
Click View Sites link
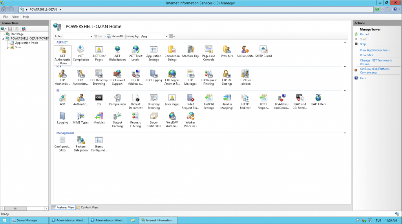coord(366,55)
